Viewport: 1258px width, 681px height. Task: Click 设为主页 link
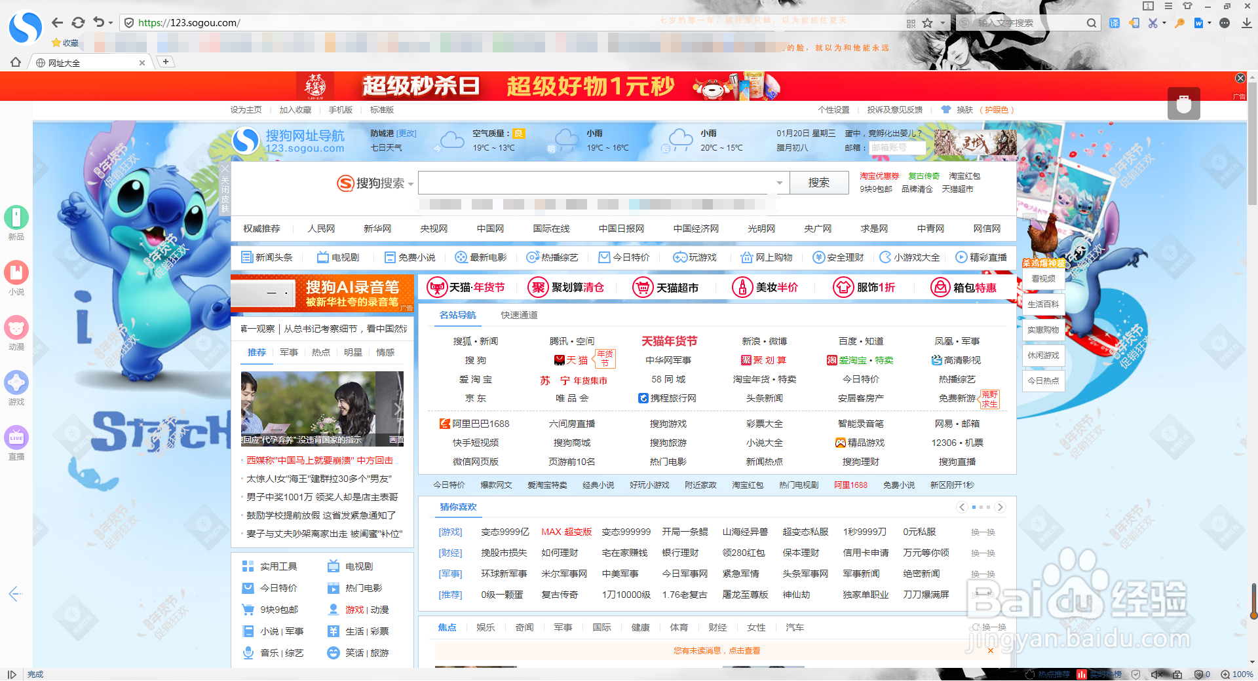pyautogui.click(x=246, y=110)
